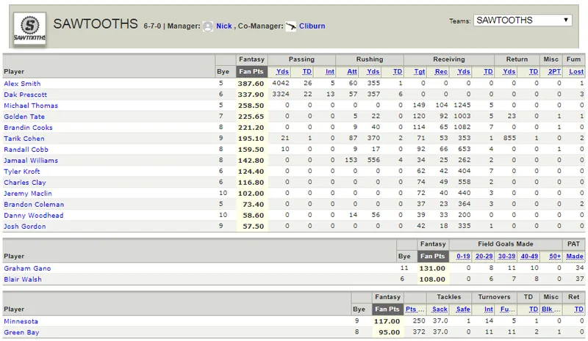Open co-manager Cliburn's profile link
Viewport: 588px width, 341px height.
(x=312, y=26)
